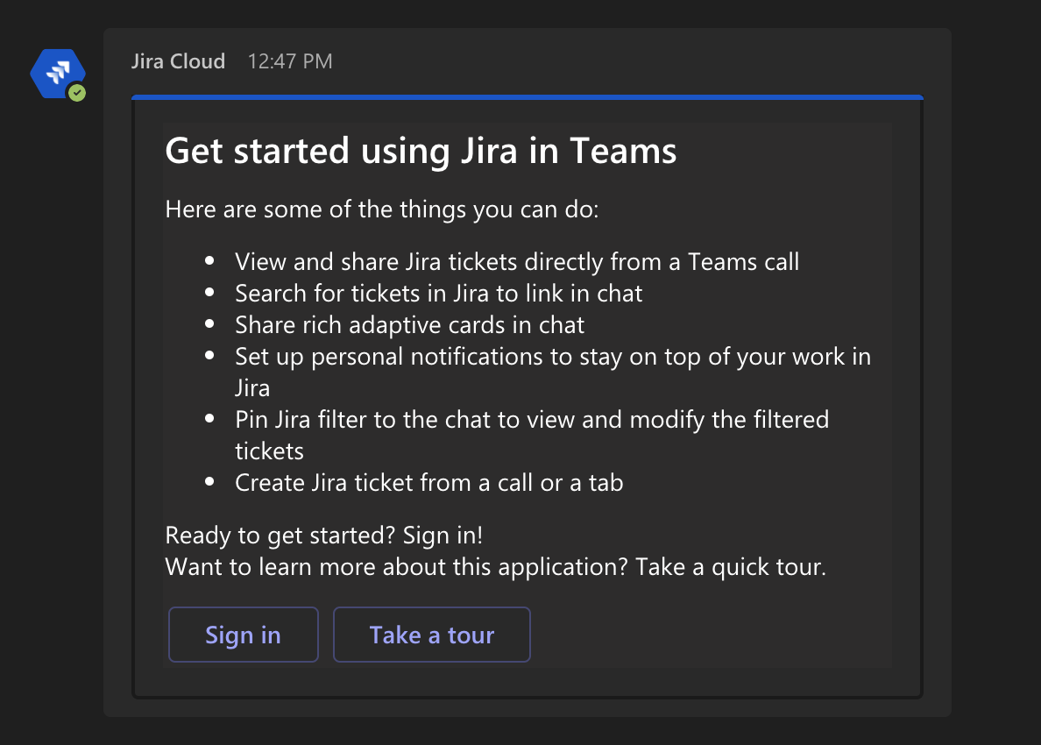Screen dimensions: 1041x745
Task: Click 'Create Jira ticket from a call or a tab'
Action: coord(428,483)
